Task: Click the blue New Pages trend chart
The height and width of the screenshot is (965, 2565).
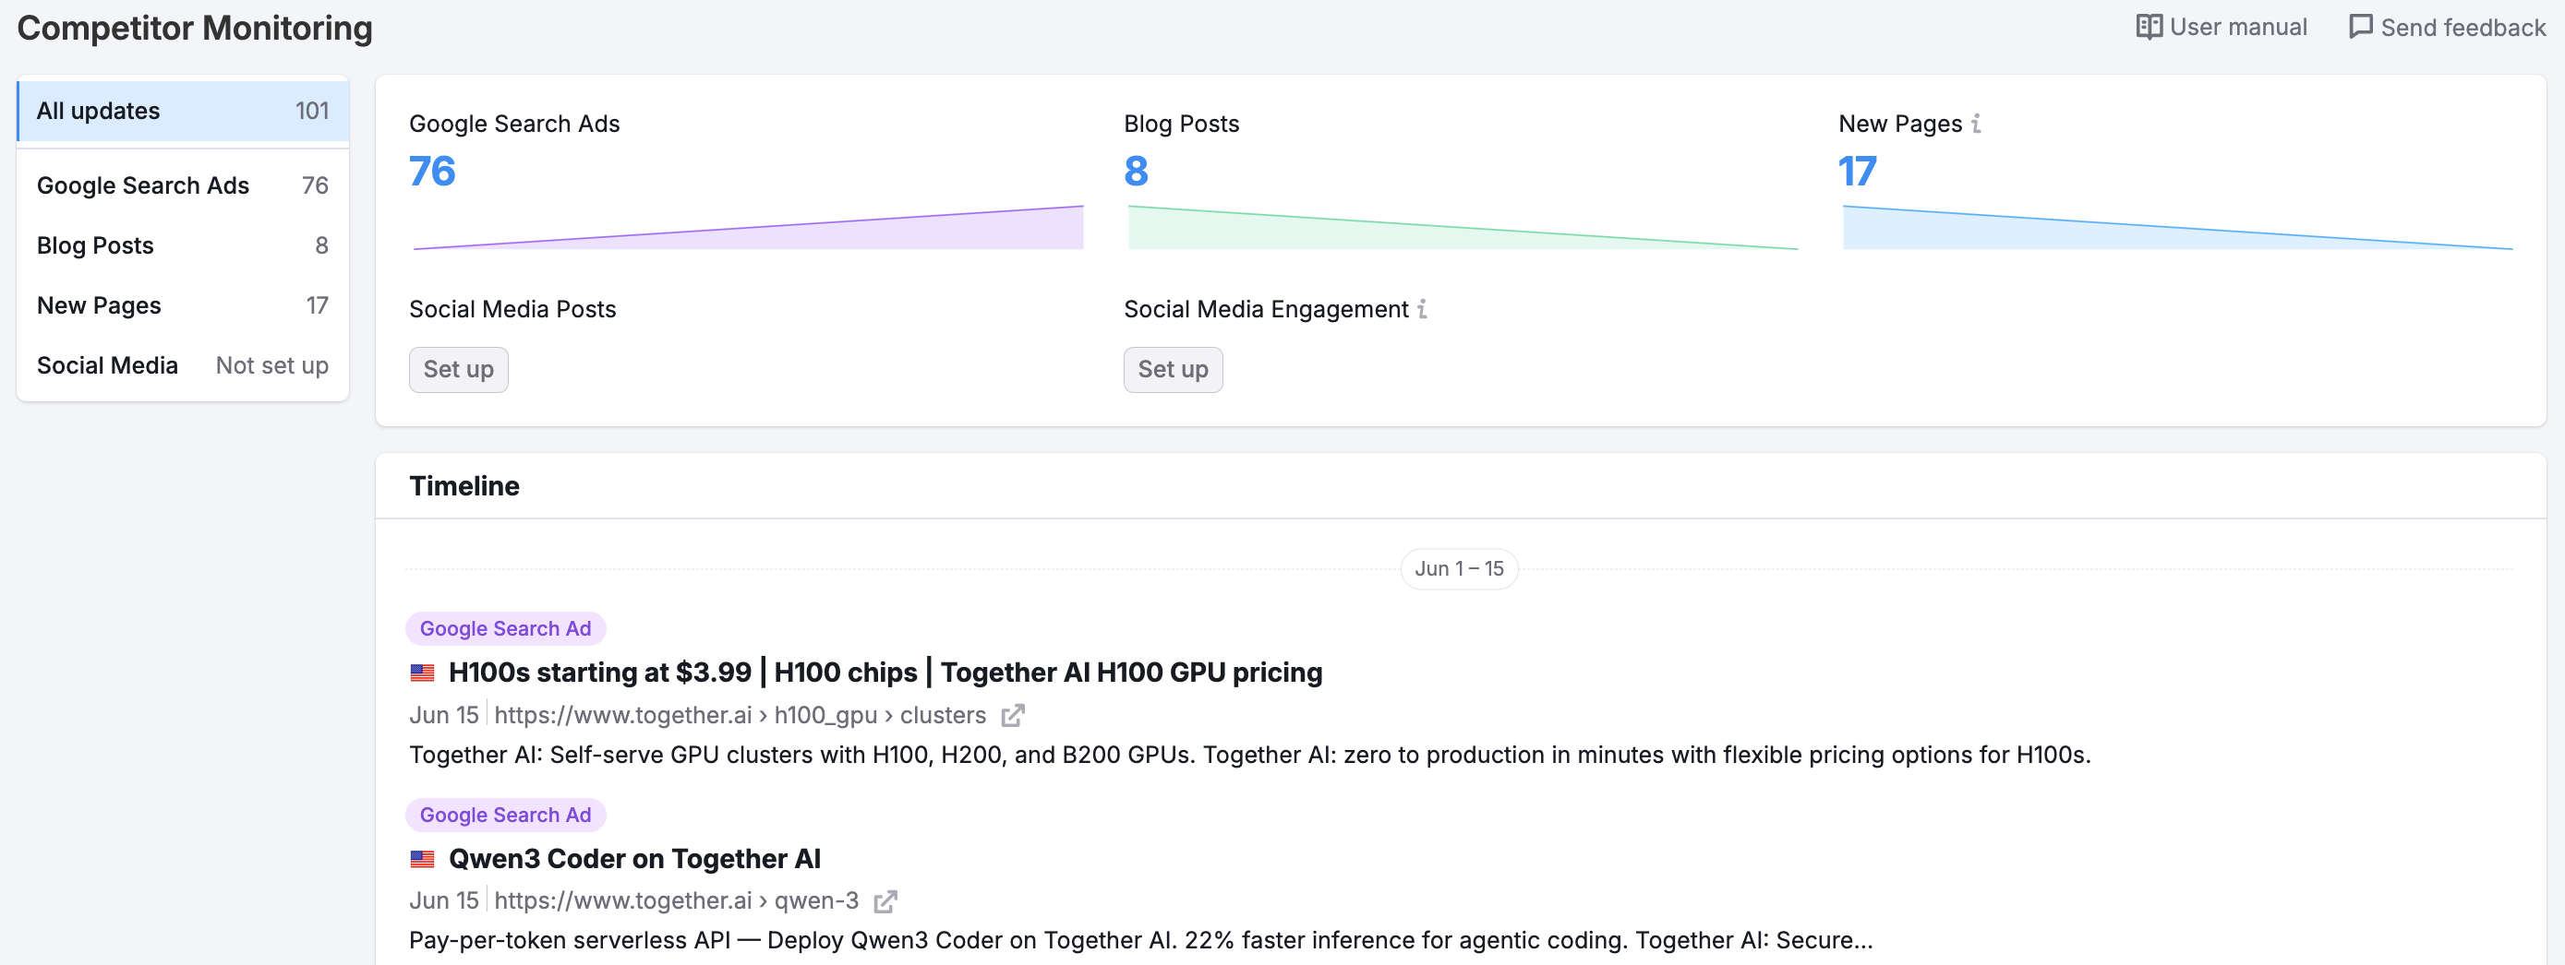Action: pos(2177,228)
